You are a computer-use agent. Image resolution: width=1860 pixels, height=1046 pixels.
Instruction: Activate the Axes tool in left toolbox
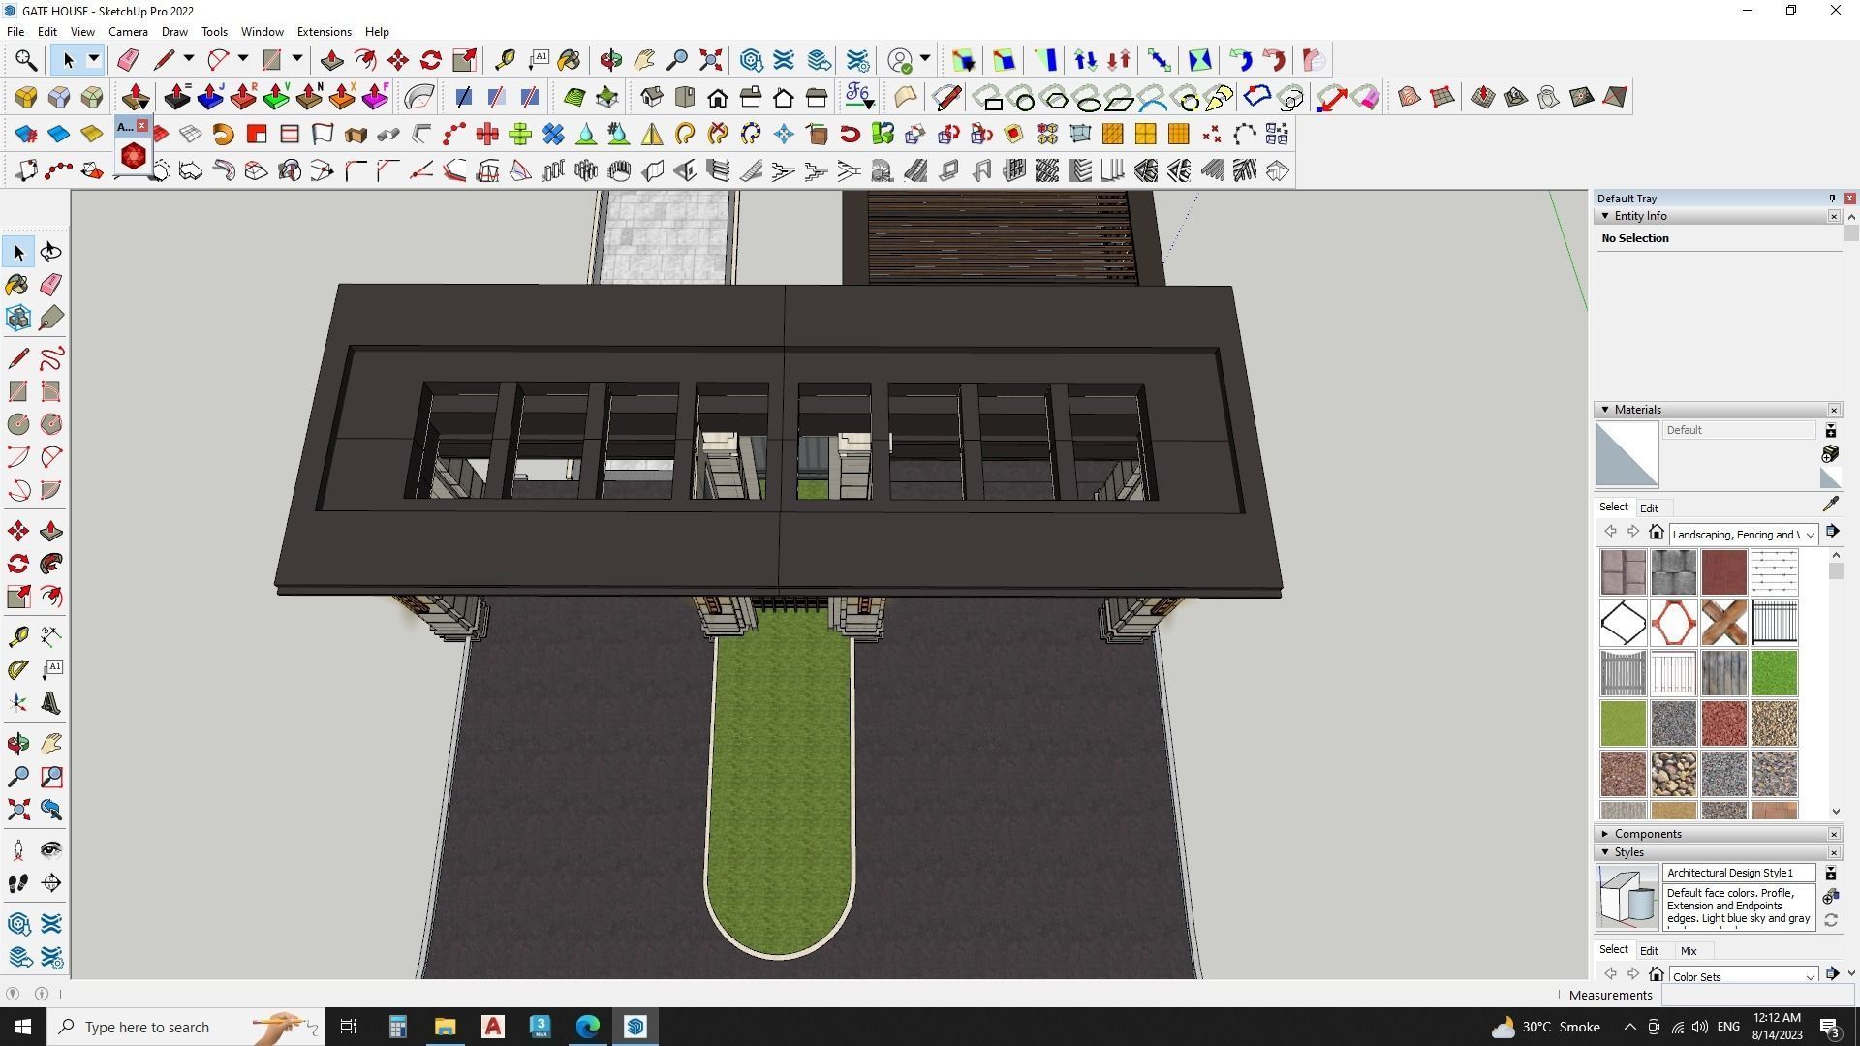18,703
